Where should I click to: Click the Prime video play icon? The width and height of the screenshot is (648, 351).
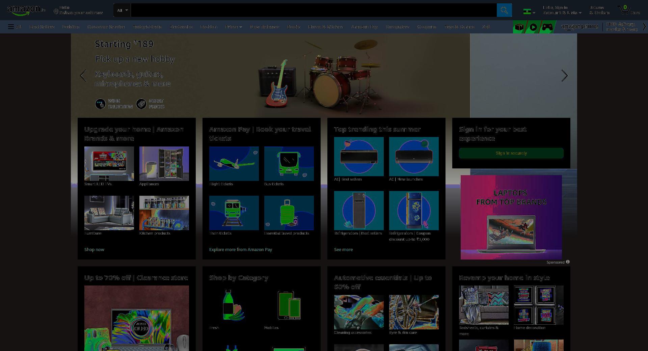pos(533,27)
